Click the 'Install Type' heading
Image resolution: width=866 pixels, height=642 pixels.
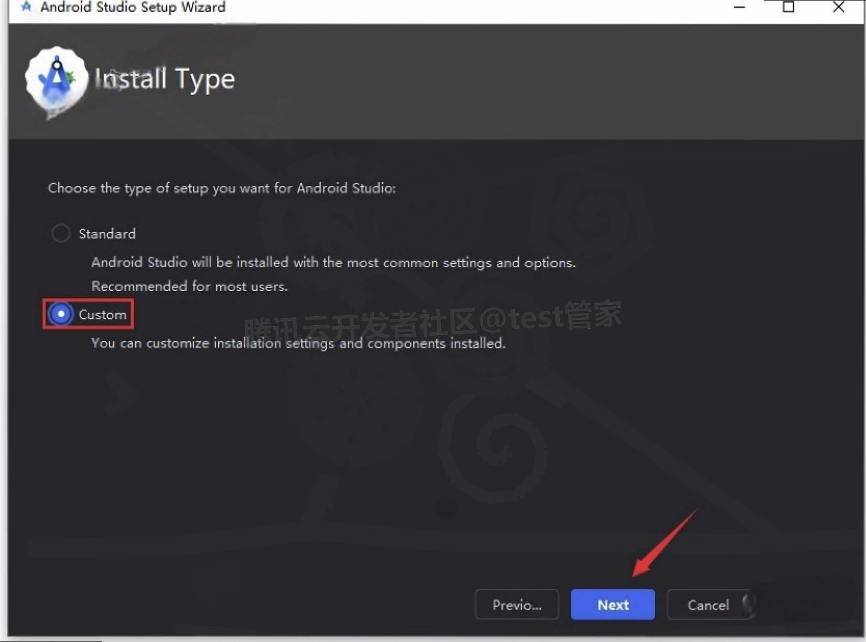pos(165,79)
